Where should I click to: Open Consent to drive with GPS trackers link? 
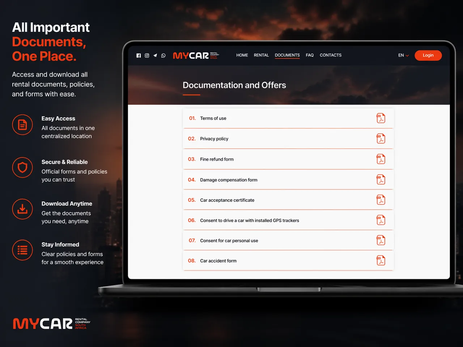click(x=250, y=220)
